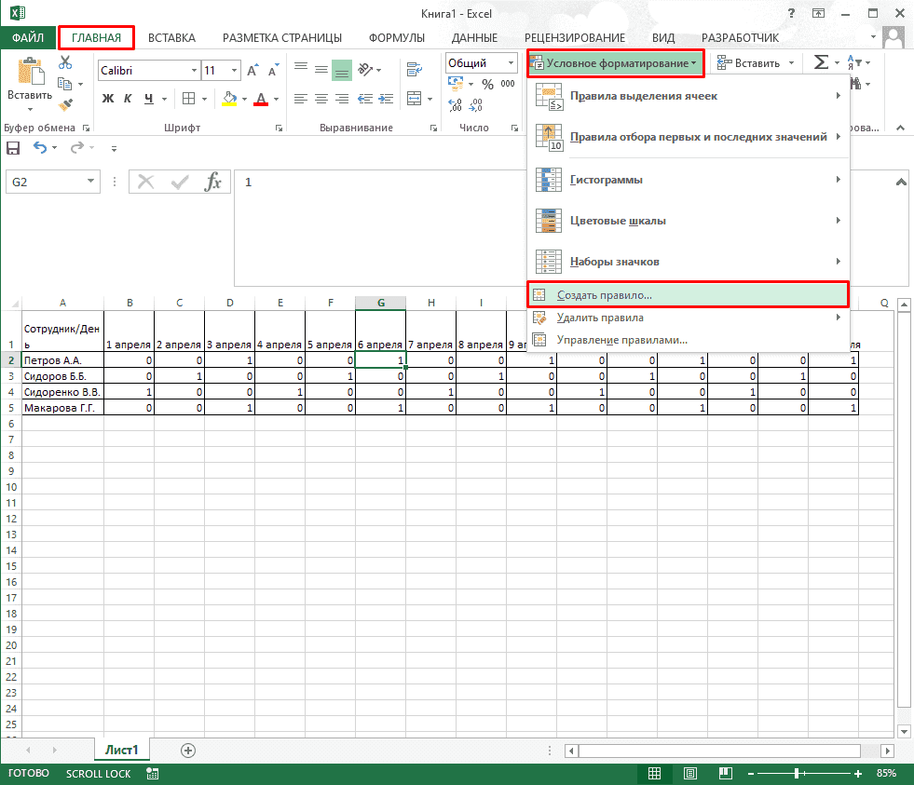Align text right
Viewport: 914px width, 785px height.
coord(342,99)
